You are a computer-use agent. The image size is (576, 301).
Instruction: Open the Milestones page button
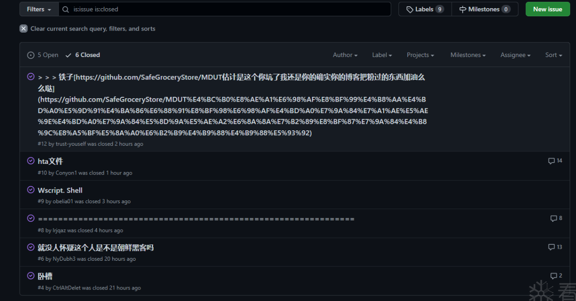click(x=485, y=9)
